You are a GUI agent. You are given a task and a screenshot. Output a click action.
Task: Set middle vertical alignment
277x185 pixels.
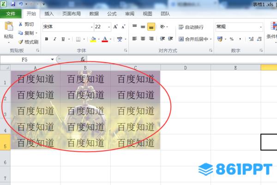pyautogui.click(x=143, y=27)
